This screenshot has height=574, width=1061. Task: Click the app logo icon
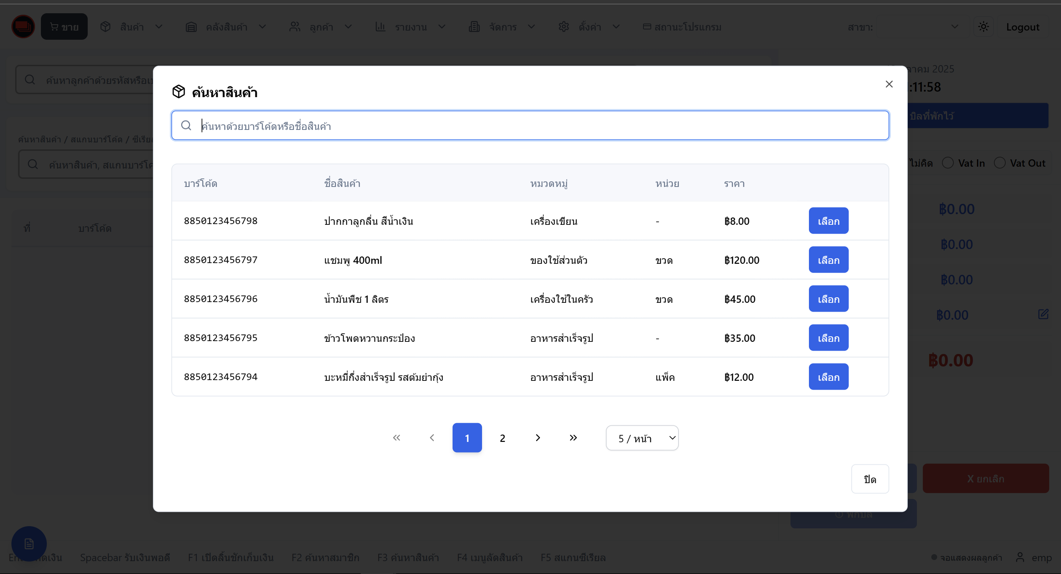(23, 27)
